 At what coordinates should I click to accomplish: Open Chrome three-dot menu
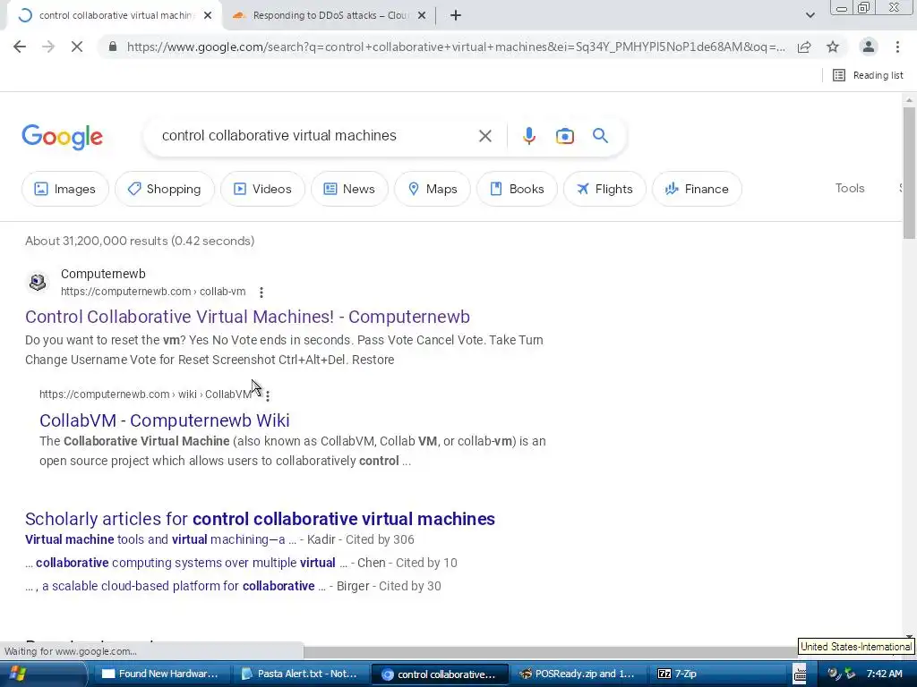pyautogui.click(x=897, y=47)
